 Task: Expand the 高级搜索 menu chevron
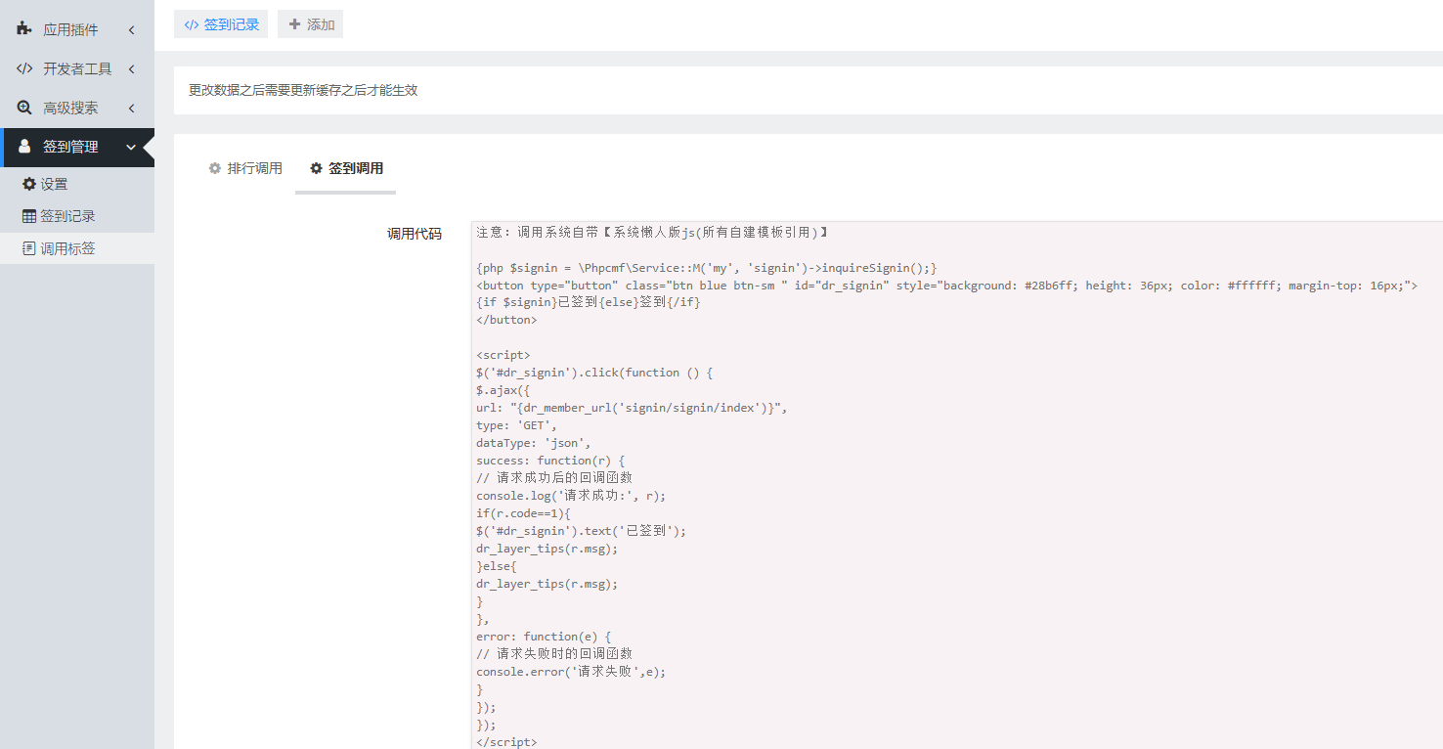131,108
